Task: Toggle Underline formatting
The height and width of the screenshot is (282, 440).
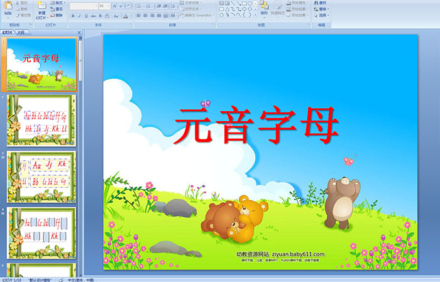Action: [86, 16]
